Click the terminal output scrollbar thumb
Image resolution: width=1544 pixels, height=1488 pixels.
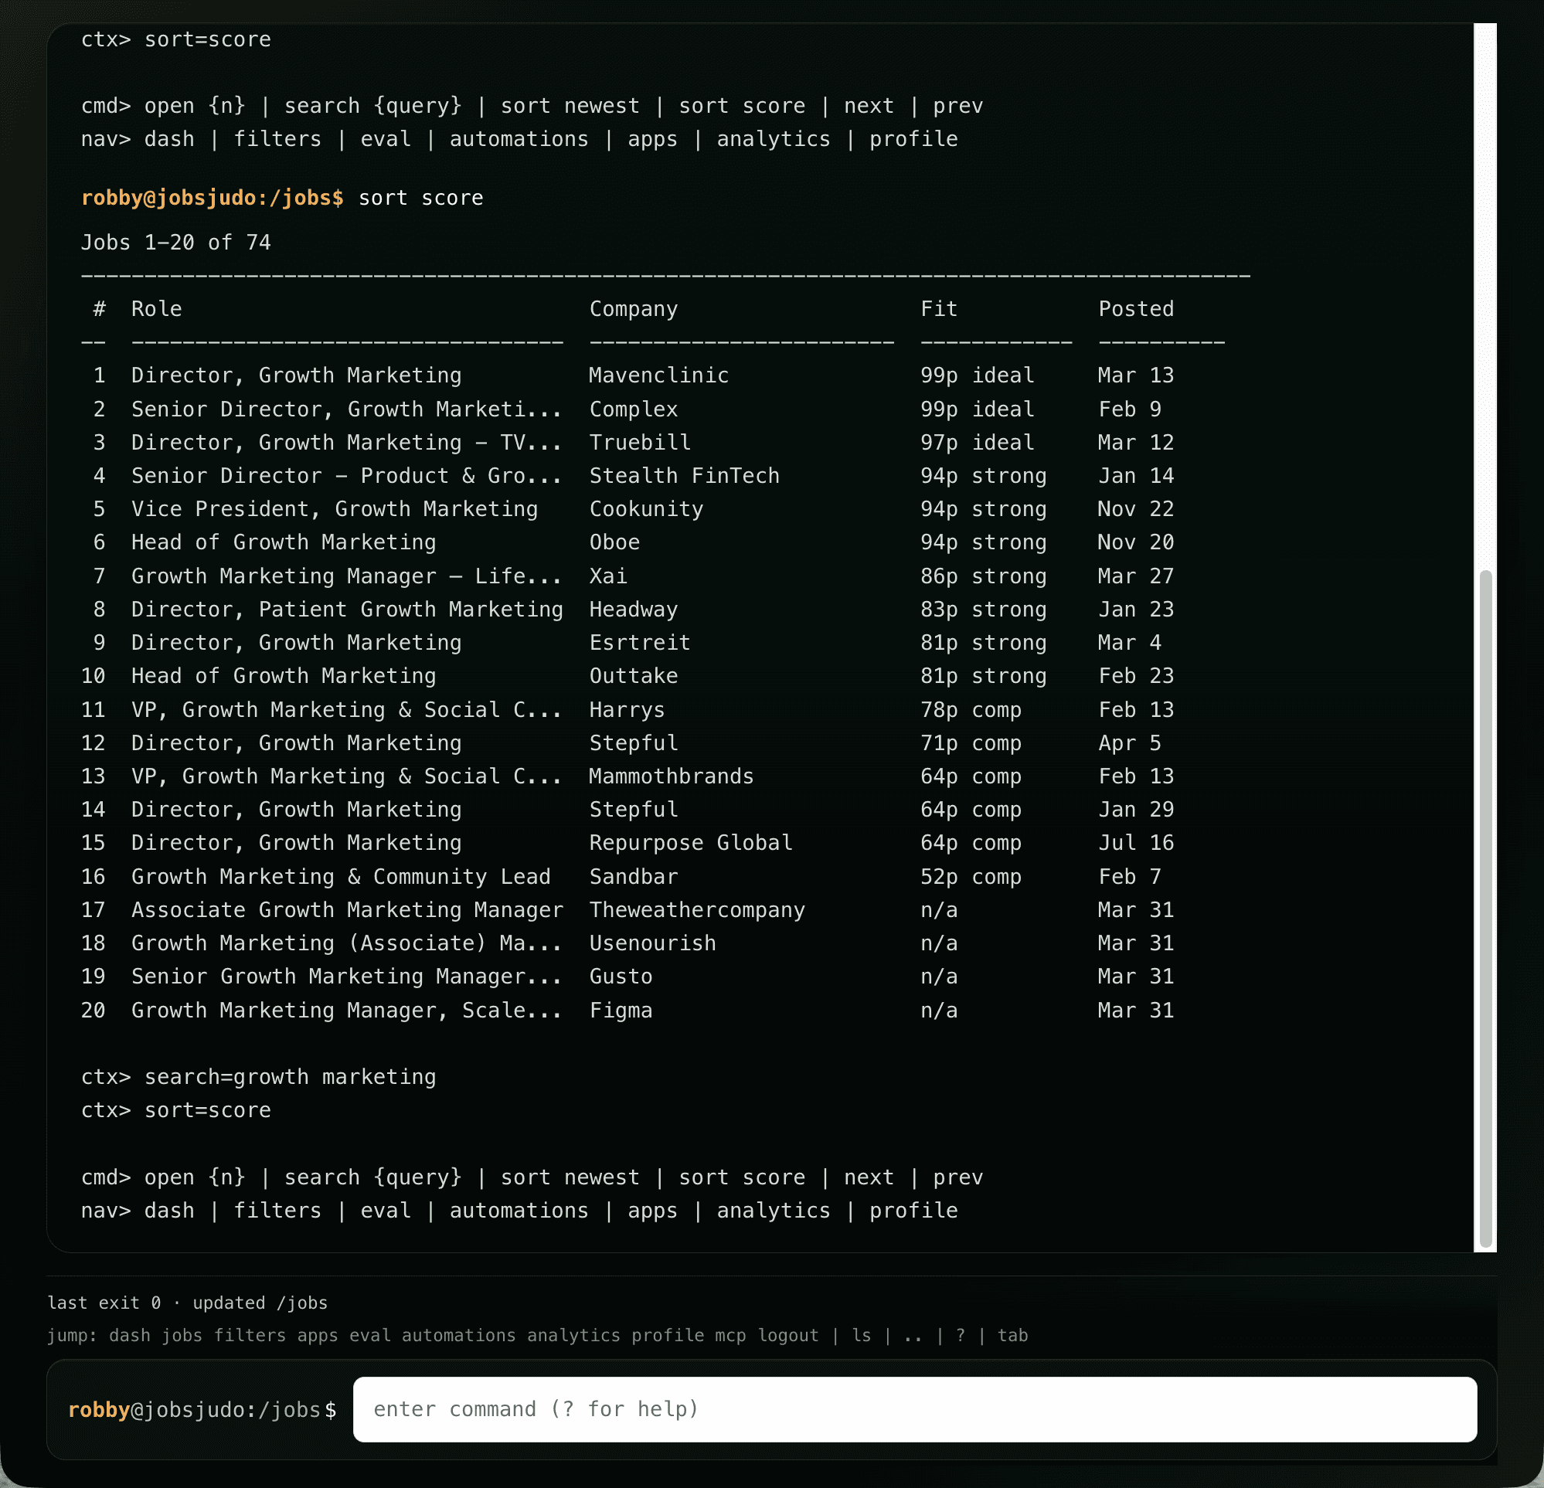1486,909
